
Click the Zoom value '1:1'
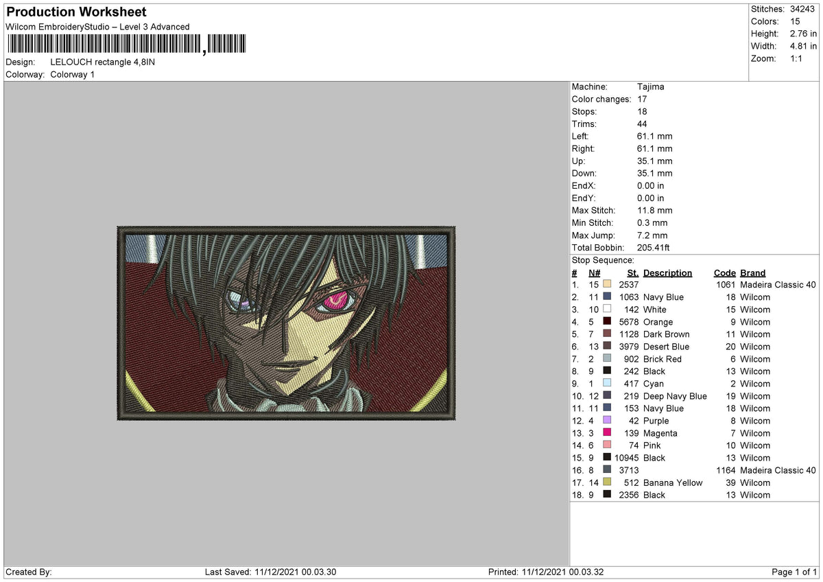coord(797,58)
